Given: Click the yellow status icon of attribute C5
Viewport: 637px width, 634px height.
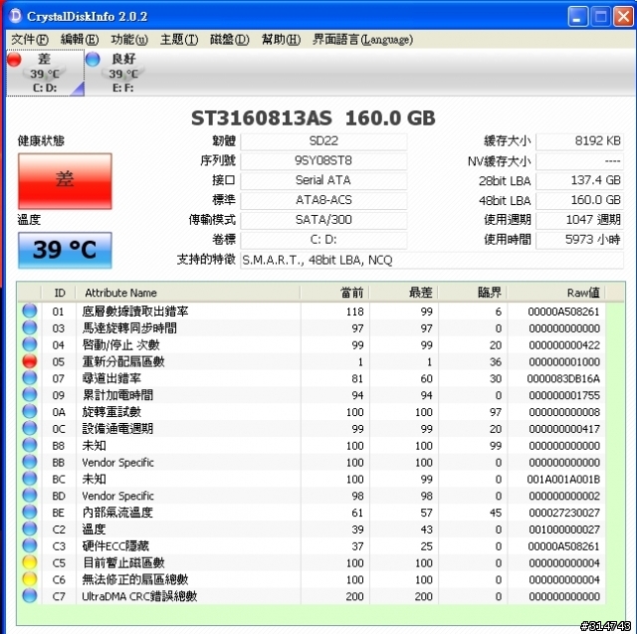Looking at the screenshot, I should [x=29, y=562].
